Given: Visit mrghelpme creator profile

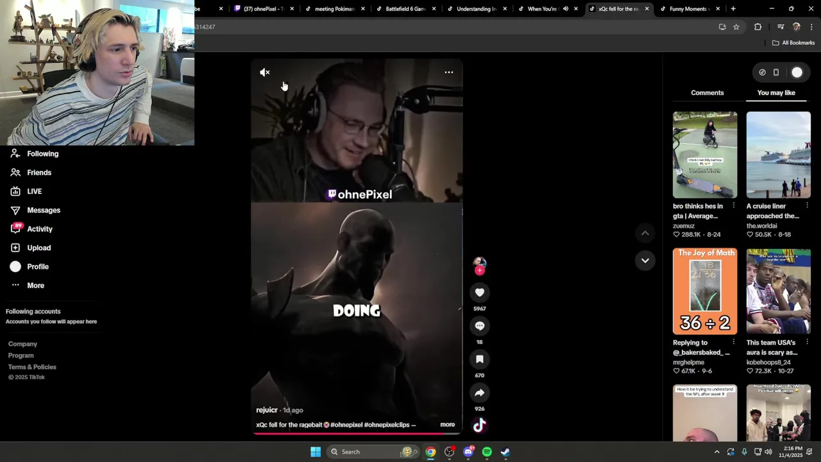Looking at the screenshot, I should point(688,363).
